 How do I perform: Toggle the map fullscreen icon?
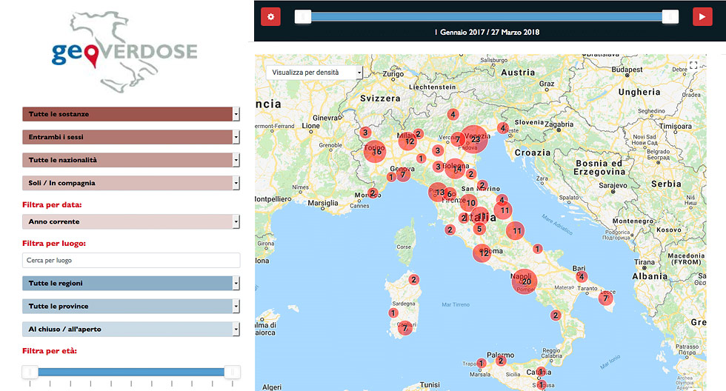point(693,65)
